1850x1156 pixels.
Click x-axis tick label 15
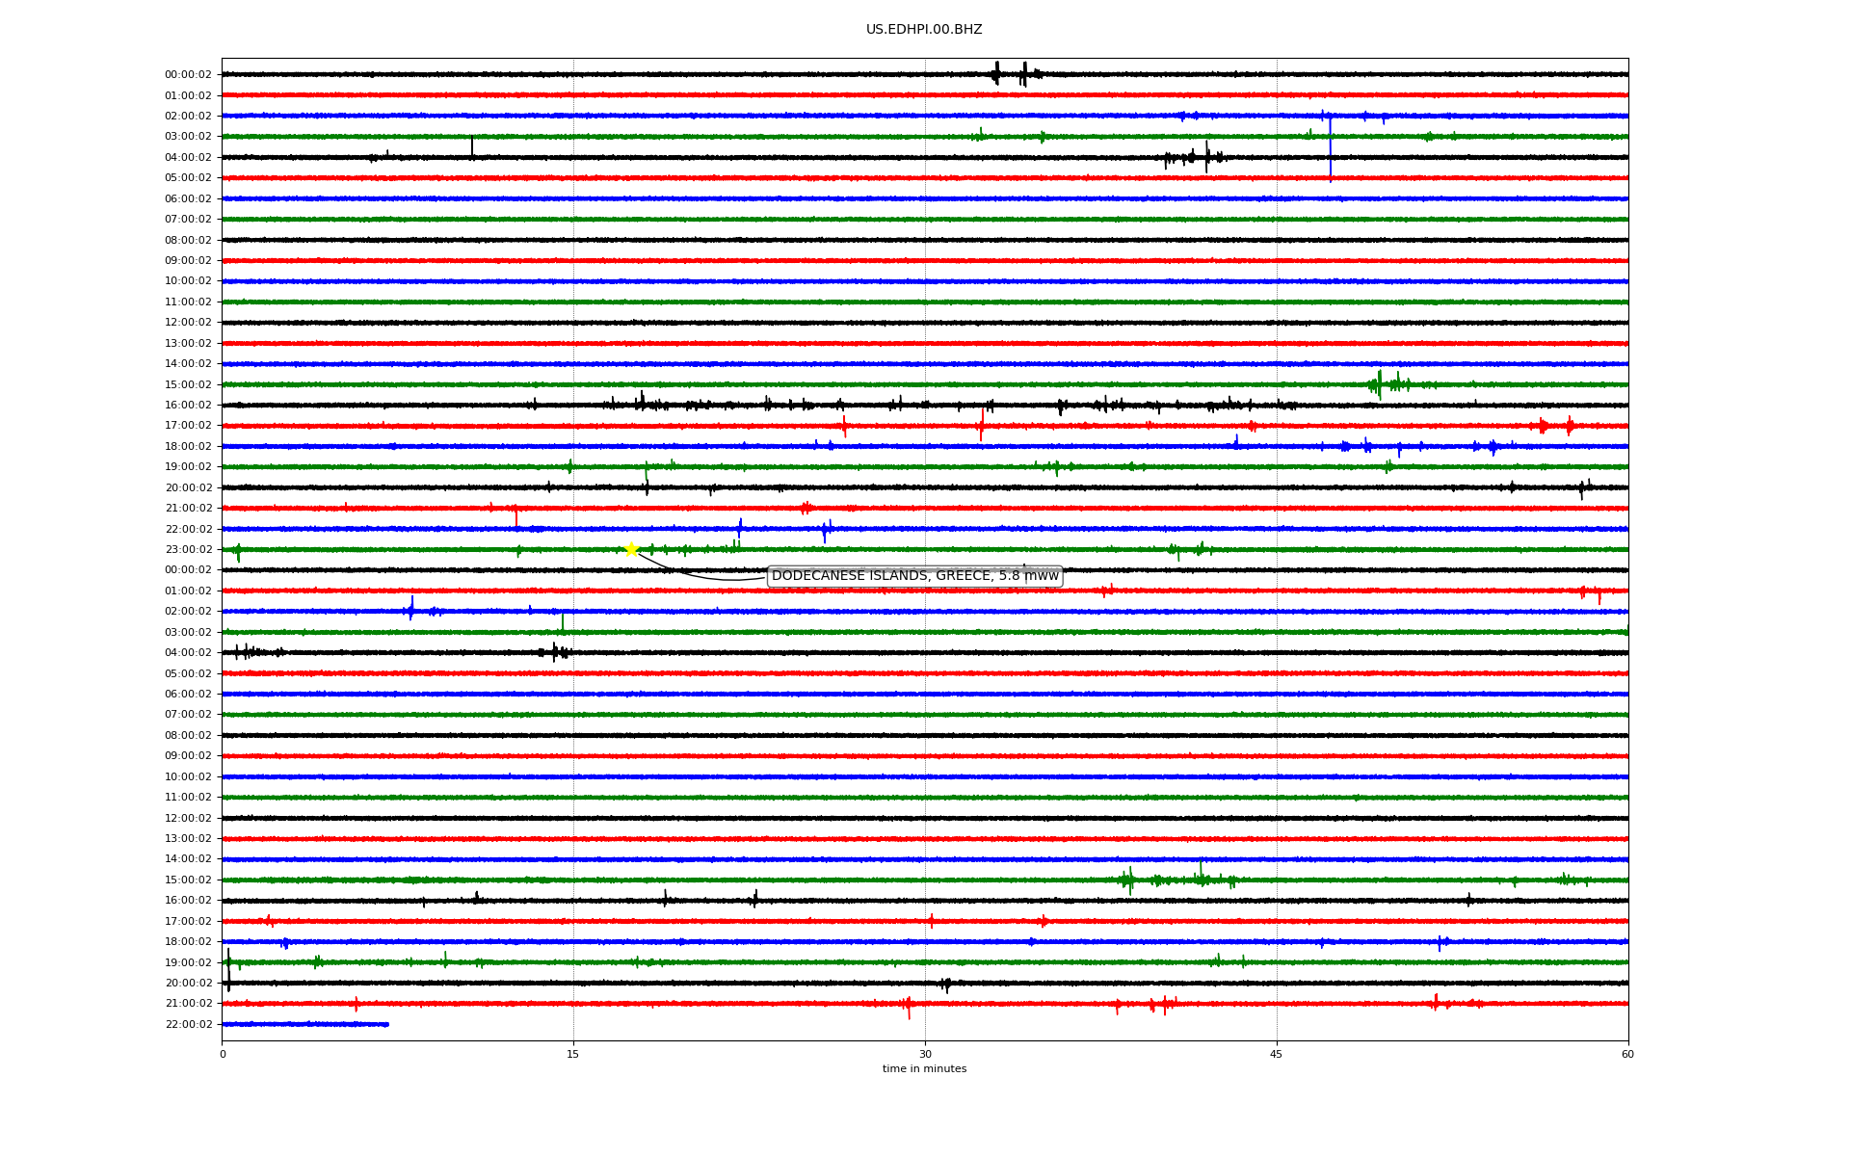point(573,1054)
